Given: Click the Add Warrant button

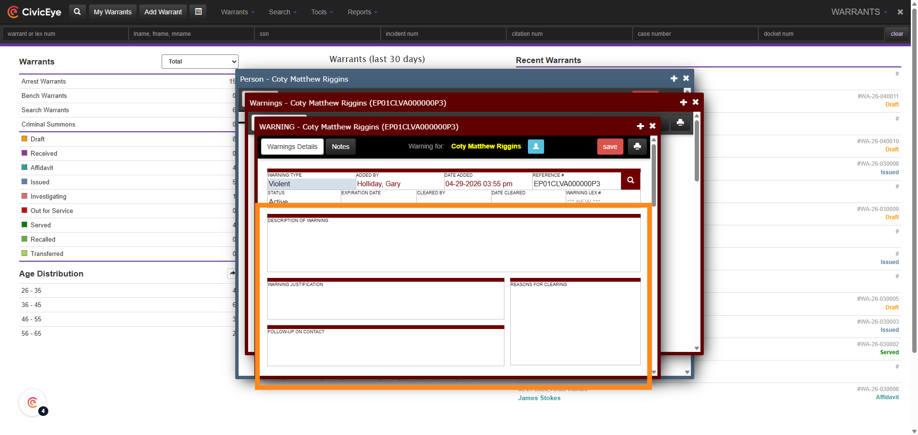Looking at the screenshot, I should click(x=163, y=12).
